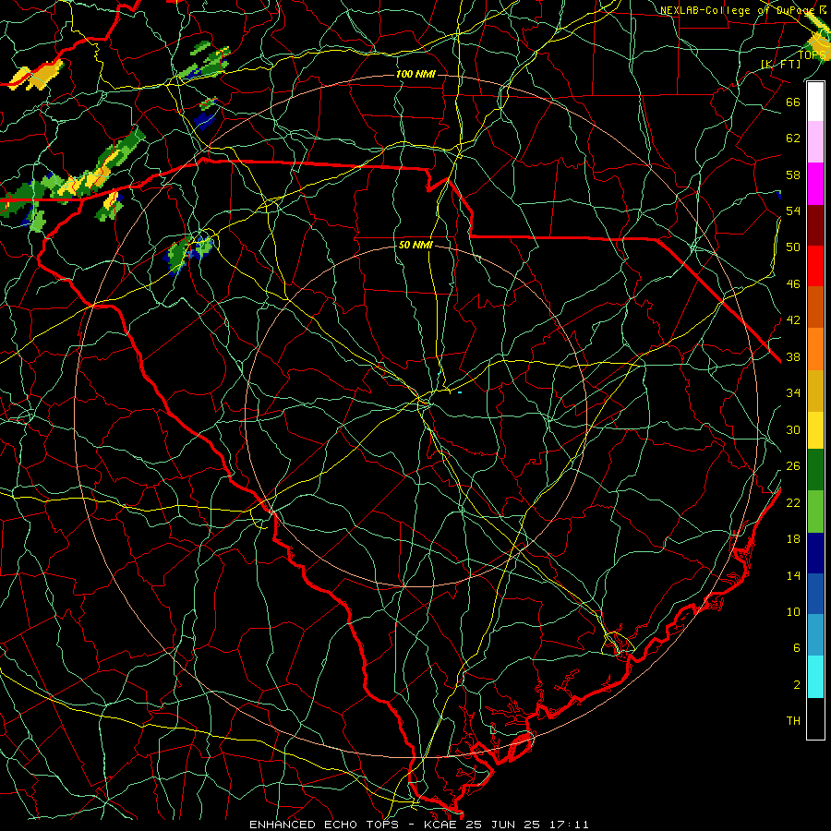
Task: Click the legend value 58
Action: point(793,175)
